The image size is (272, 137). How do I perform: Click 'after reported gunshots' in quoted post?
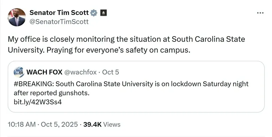[x=53, y=92]
